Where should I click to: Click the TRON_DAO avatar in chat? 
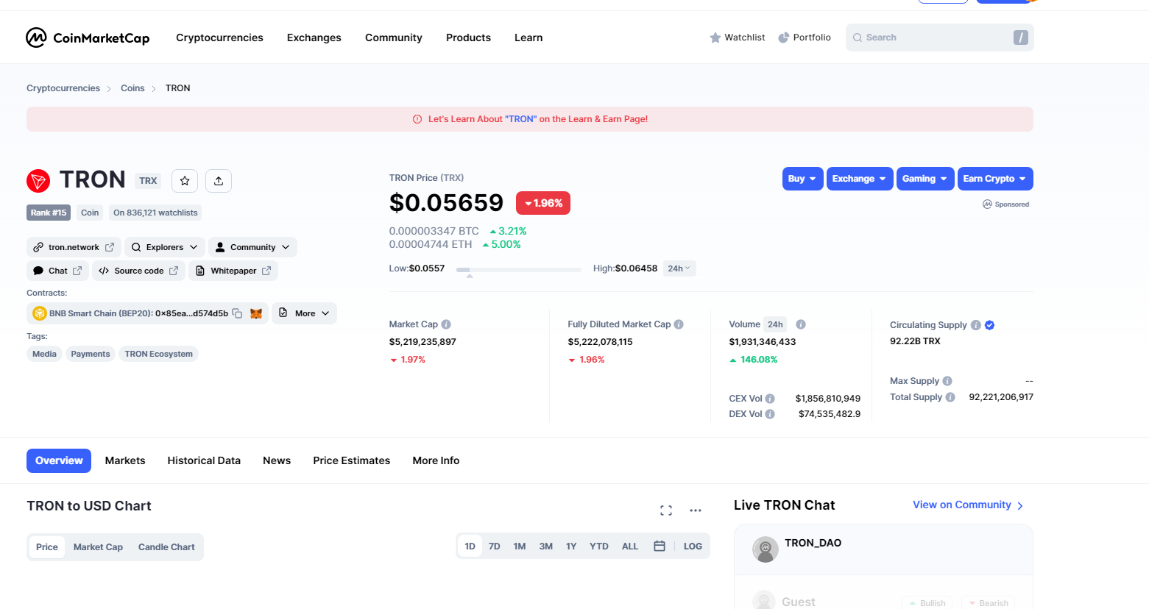point(766,549)
